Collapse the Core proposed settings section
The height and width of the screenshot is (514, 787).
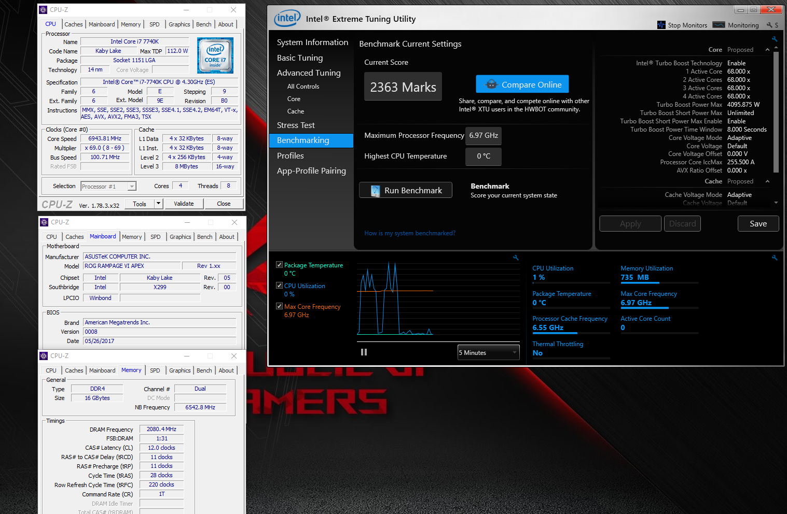click(767, 50)
